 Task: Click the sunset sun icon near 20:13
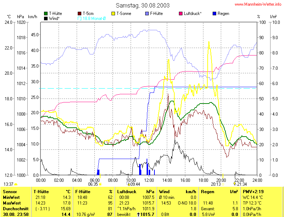223,184
